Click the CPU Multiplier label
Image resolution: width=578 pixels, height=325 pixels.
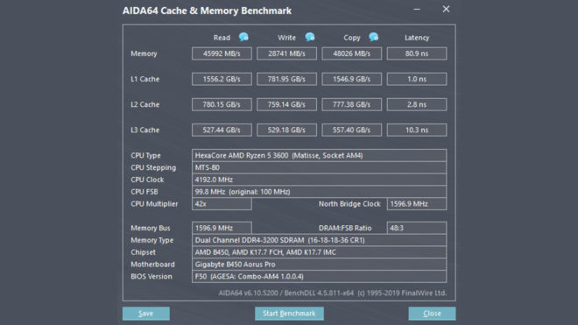pyautogui.click(x=154, y=204)
